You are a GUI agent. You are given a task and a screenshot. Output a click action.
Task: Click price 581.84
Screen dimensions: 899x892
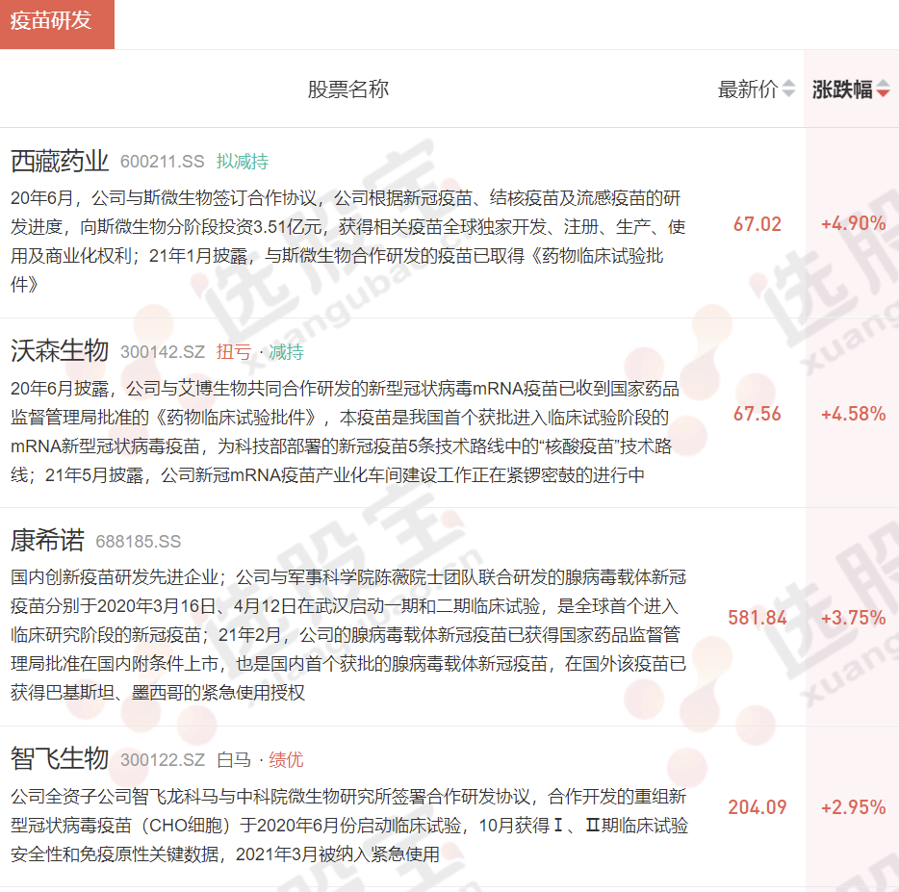pos(758,618)
